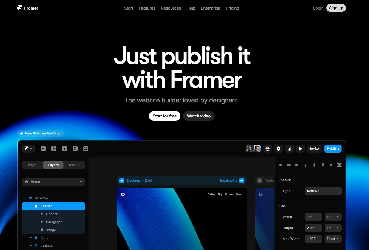Click the Sign up button

[x=336, y=8]
